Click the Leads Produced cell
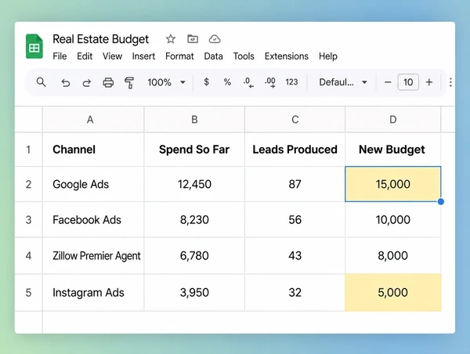Image resolution: width=470 pixels, height=354 pixels. point(295,150)
